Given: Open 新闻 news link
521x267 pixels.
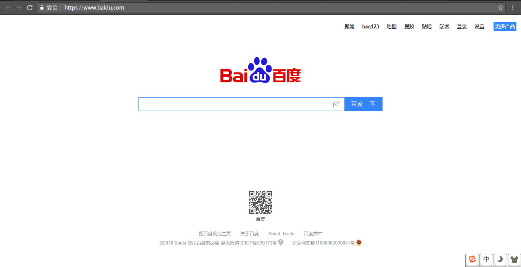Looking at the screenshot, I should click(349, 26).
